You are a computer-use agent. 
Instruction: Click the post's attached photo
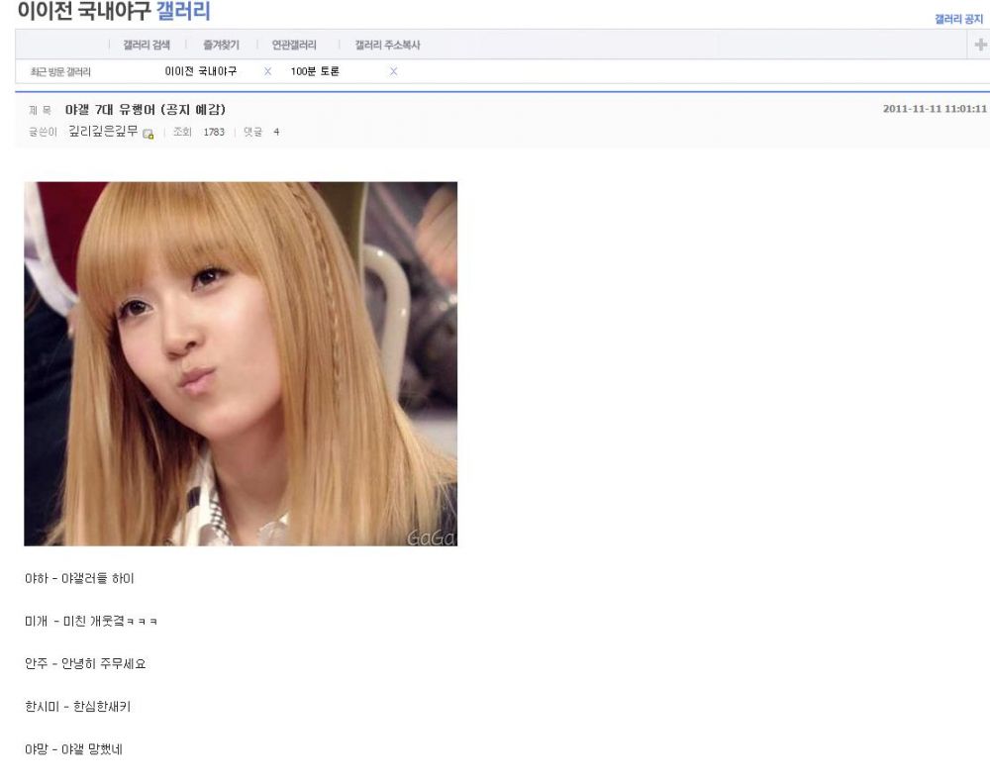coord(241,363)
